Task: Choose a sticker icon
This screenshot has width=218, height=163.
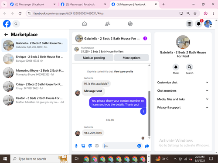Action: coord(90,146)
